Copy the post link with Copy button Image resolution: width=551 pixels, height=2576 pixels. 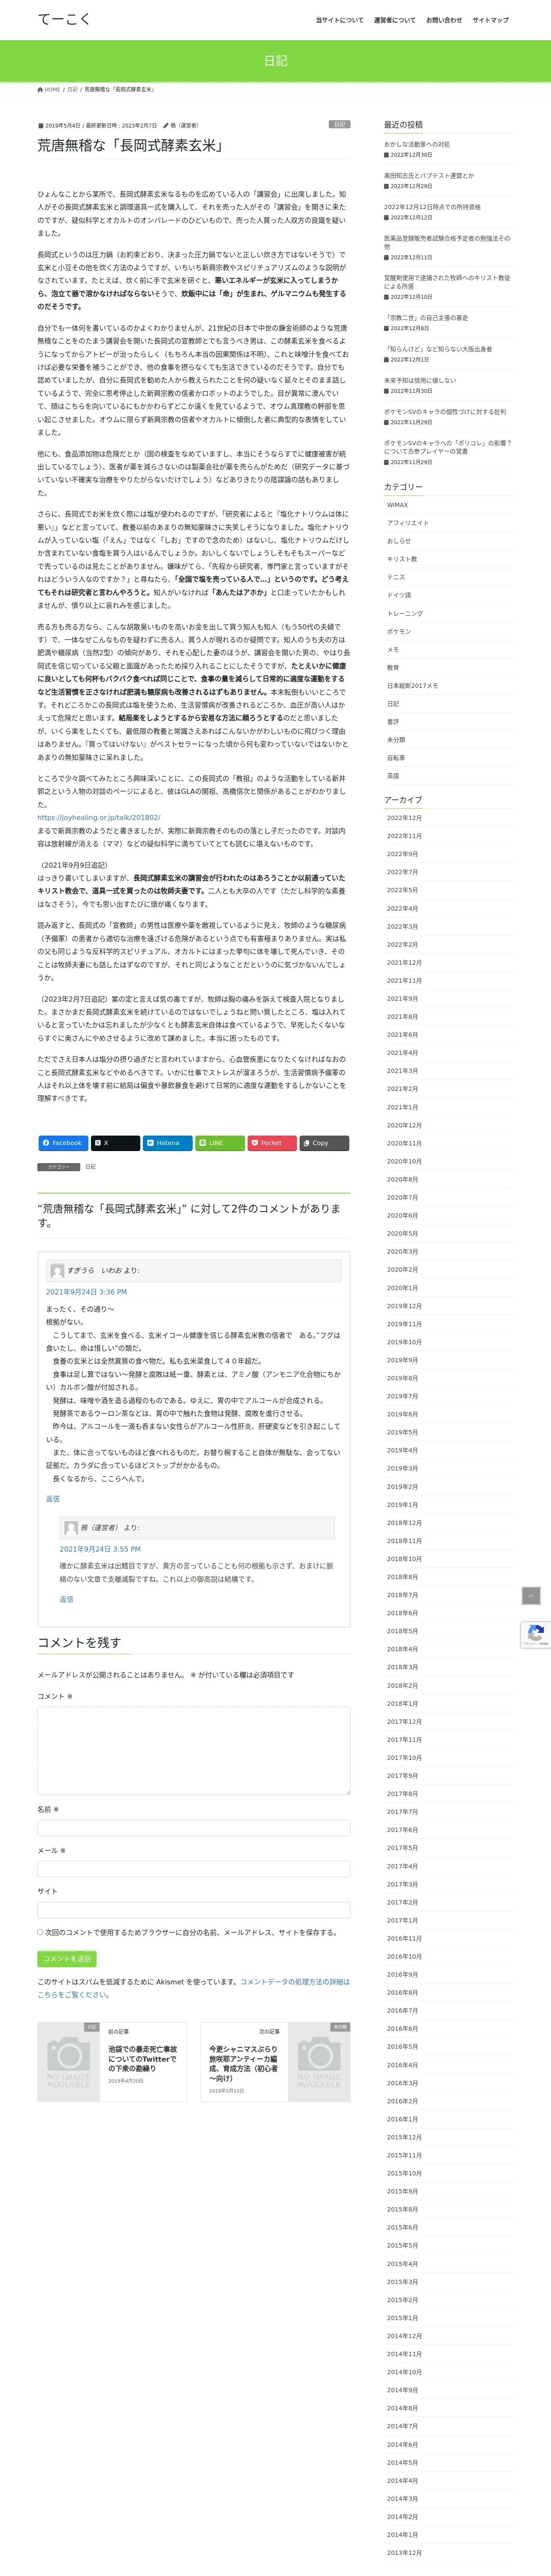click(324, 1142)
